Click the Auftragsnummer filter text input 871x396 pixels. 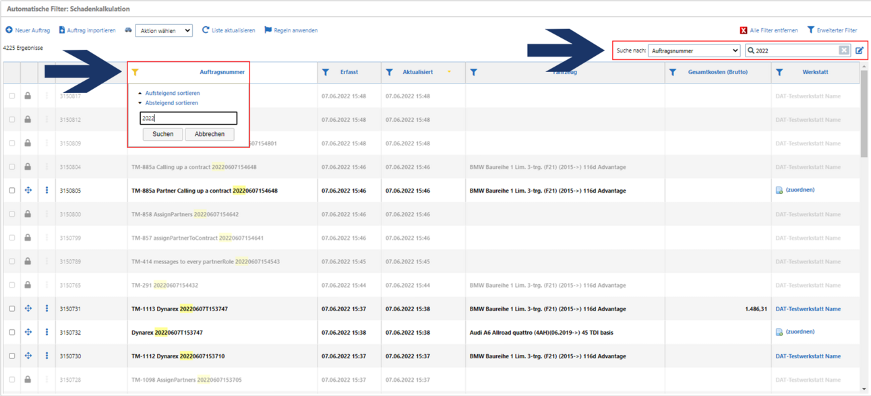(188, 119)
